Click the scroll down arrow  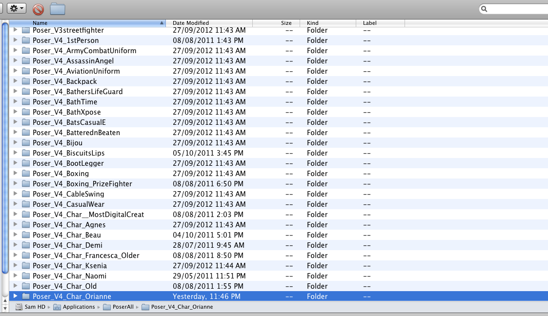point(5,308)
